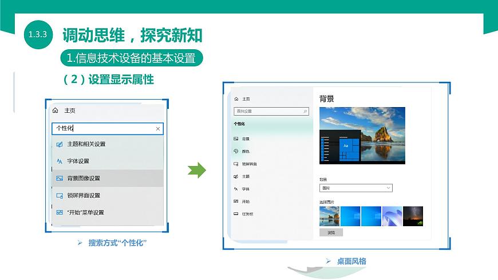Choose the beach rock wallpaper thumbnail
498x280 pixels.
pyautogui.click(x=329, y=216)
